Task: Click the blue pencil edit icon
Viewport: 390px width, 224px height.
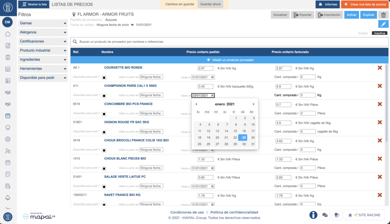Action: point(383,24)
